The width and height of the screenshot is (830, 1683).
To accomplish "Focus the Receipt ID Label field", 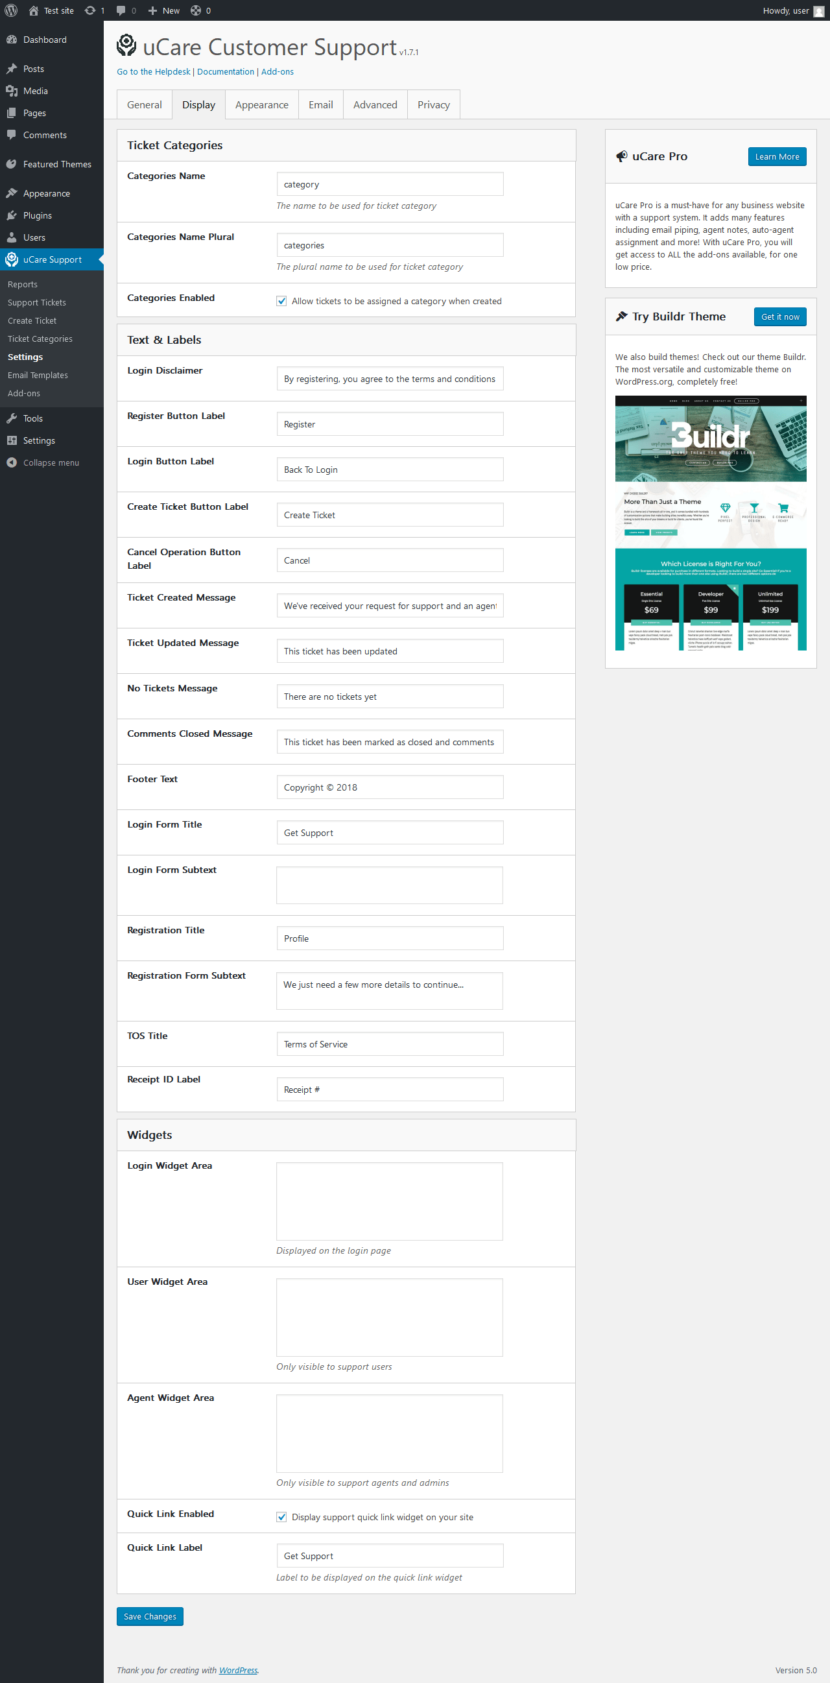I will click(390, 1090).
